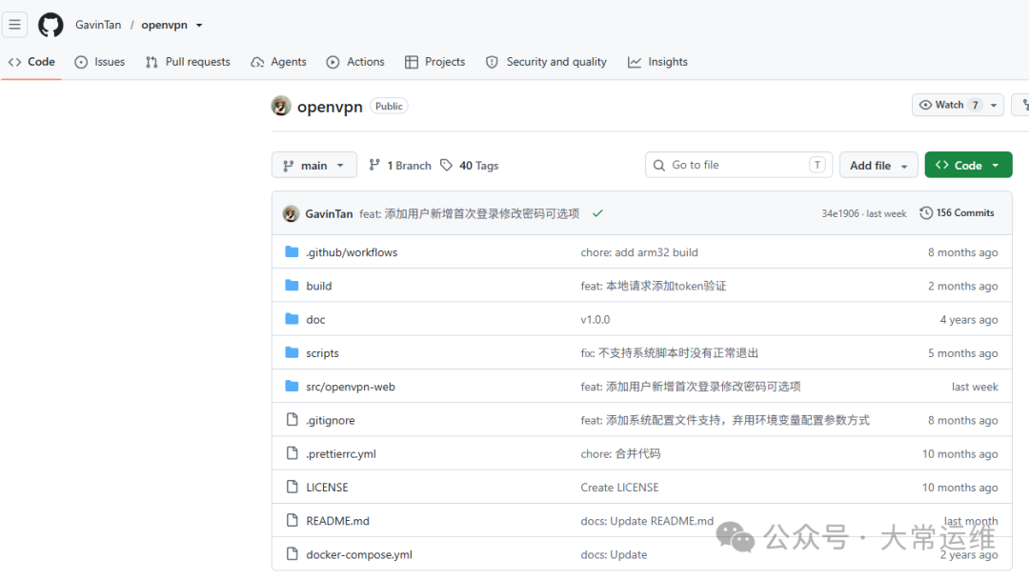View the 40 Tags link
This screenshot has height=579, width=1029.
(469, 166)
